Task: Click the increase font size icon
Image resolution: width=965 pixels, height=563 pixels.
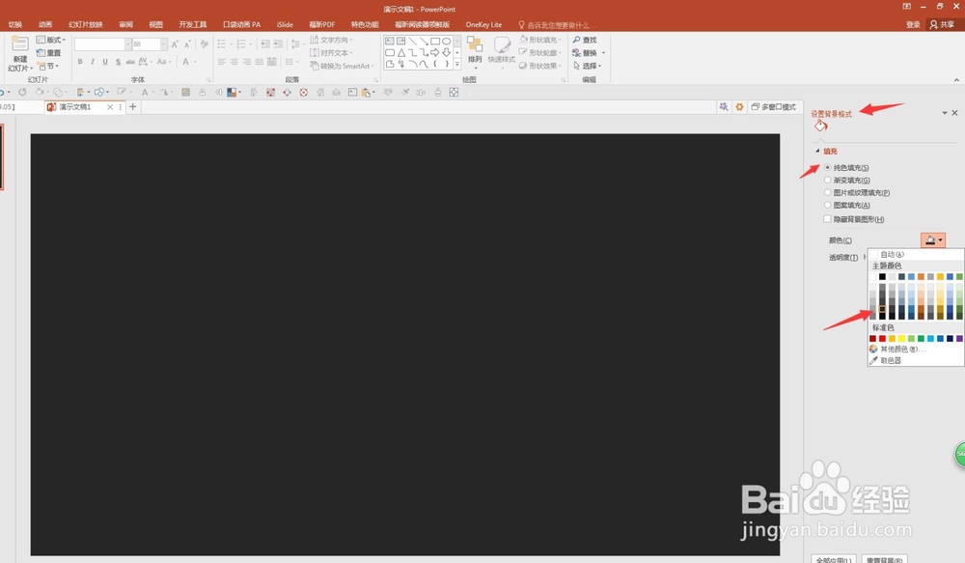Action: pyautogui.click(x=175, y=44)
